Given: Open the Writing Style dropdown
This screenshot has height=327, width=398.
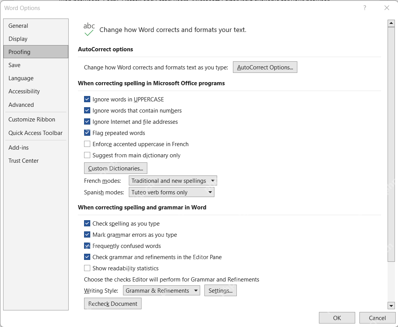Looking at the screenshot, I should pos(162,291).
